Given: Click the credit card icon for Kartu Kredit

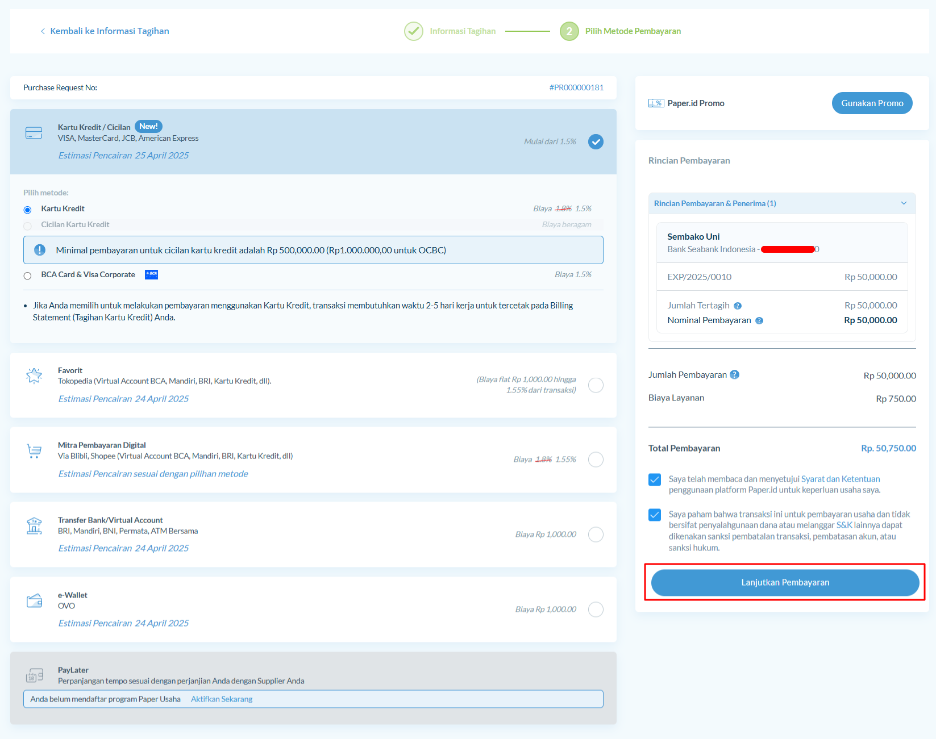Looking at the screenshot, I should (34, 133).
